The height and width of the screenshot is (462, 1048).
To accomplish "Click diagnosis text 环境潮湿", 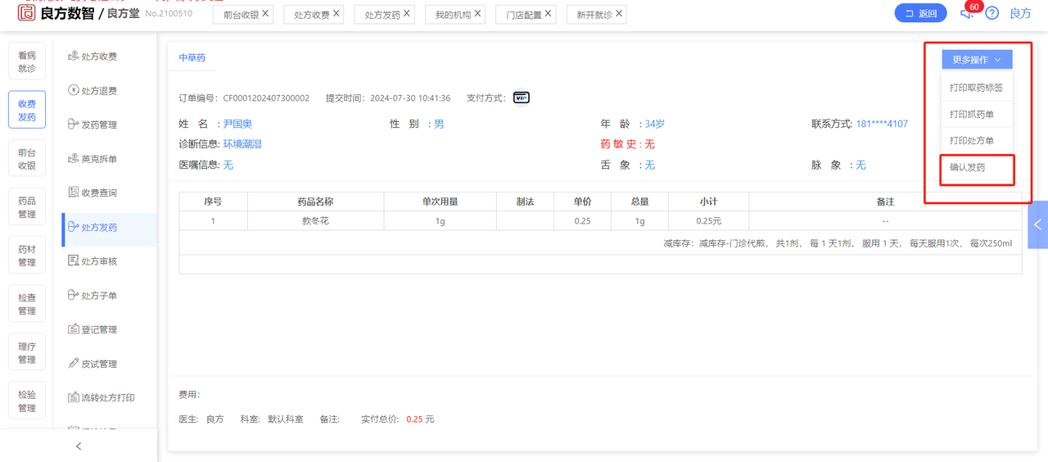I will point(242,144).
